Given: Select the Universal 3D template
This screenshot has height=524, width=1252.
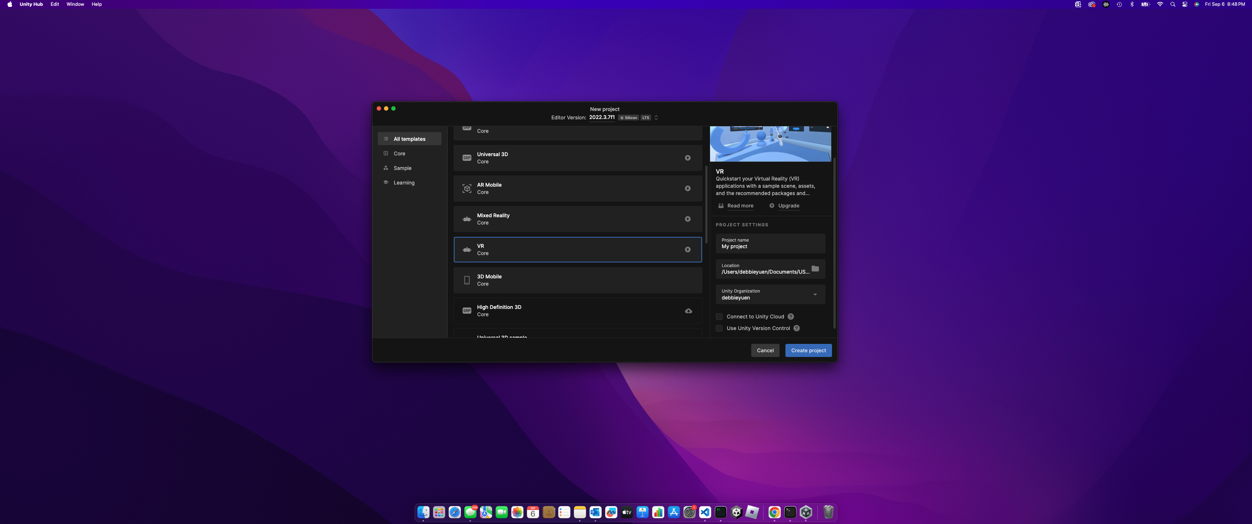Looking at the screenshot, I should pyautogui.click(x=577, y=158).
